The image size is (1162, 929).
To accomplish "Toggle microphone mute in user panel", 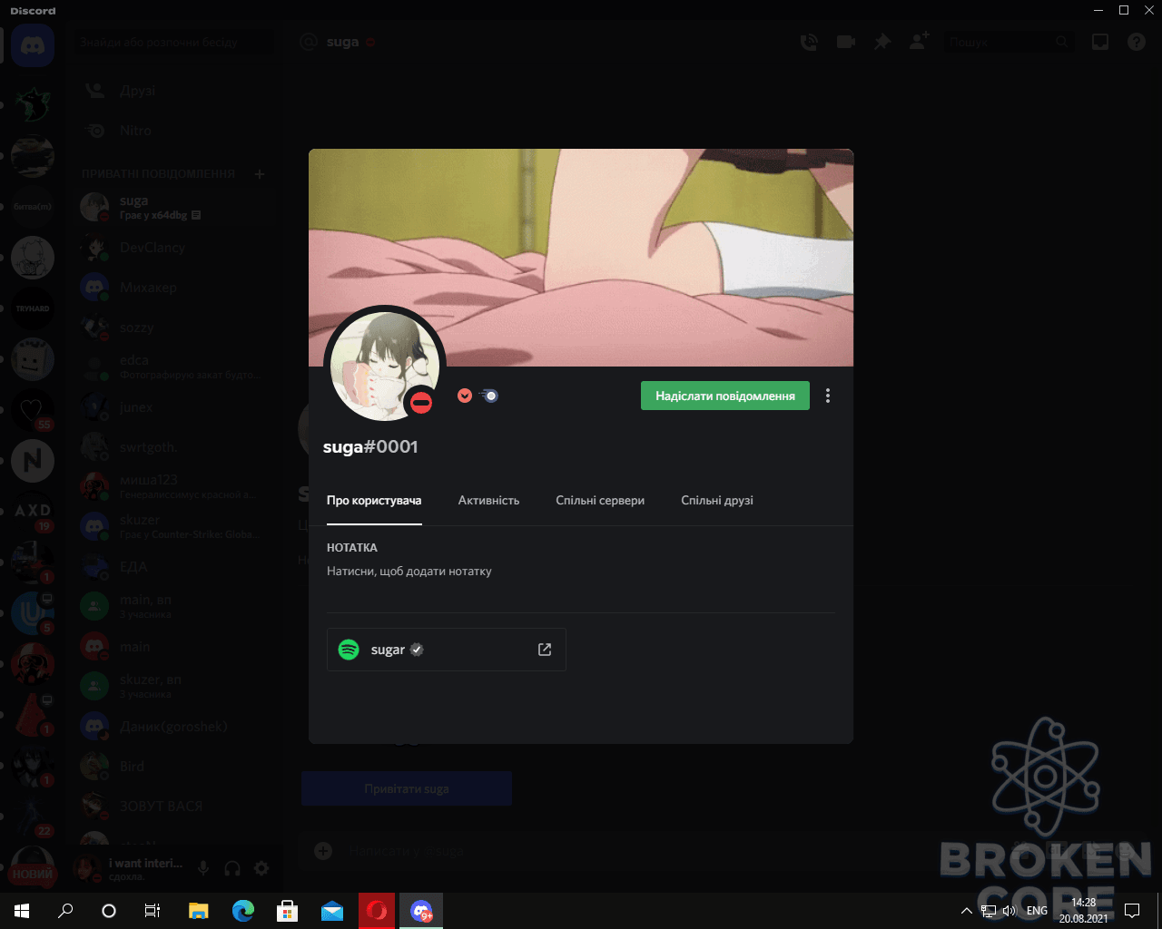I will tap(203, 868).
